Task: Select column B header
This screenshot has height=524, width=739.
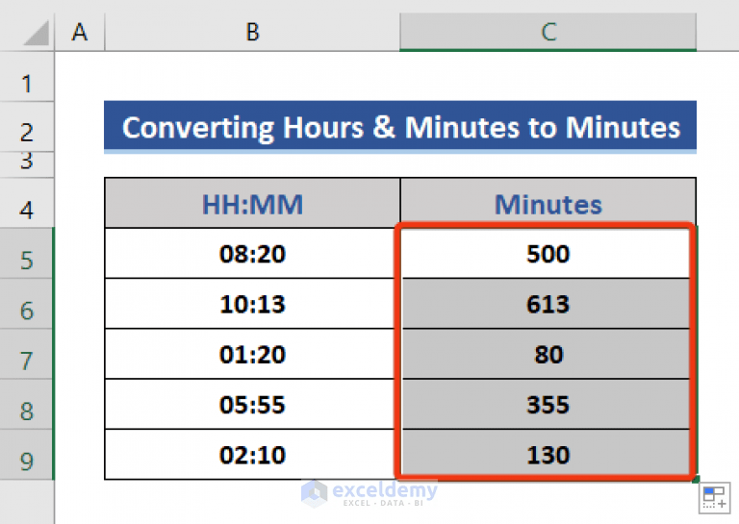Action: point(252,32)
